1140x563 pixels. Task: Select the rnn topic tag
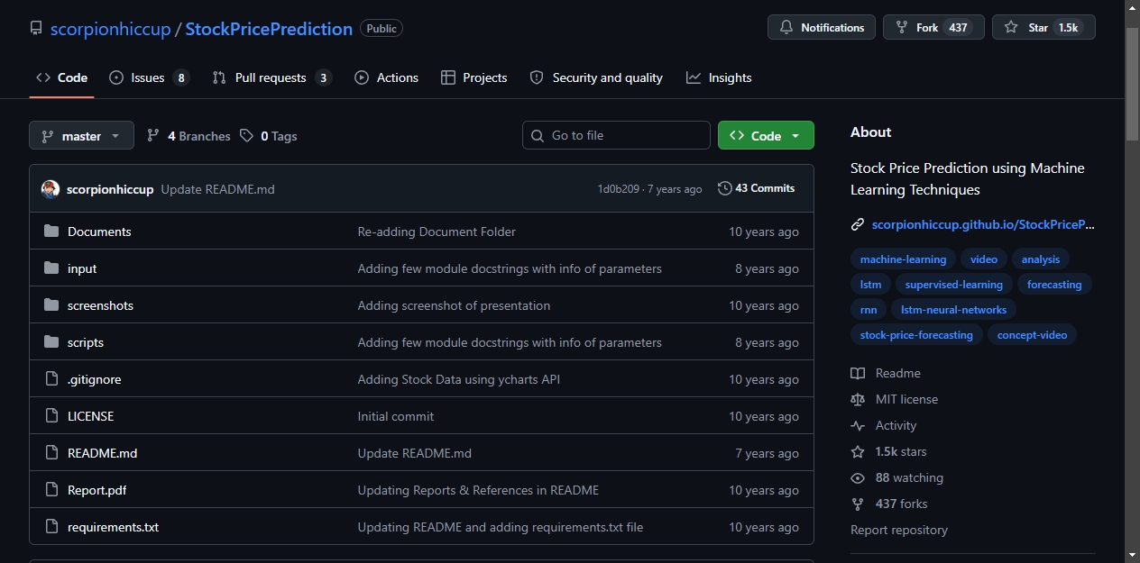[x=869, y=310]
